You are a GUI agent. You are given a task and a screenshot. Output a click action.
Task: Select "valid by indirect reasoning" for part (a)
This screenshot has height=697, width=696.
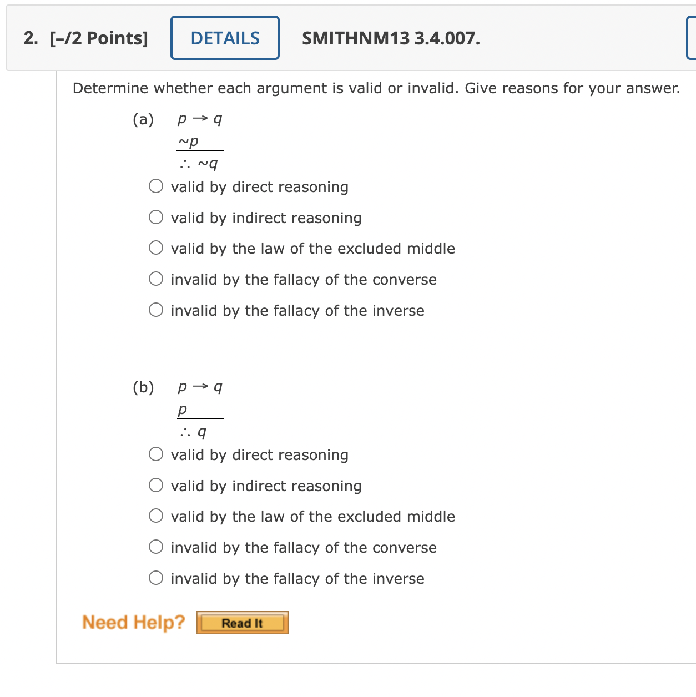coord(156,217)
